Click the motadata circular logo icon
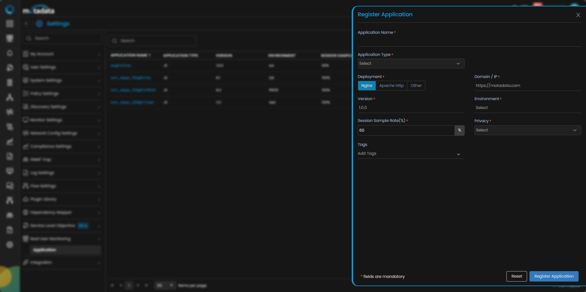Screen dimensions: 586x292 [10, 10]
